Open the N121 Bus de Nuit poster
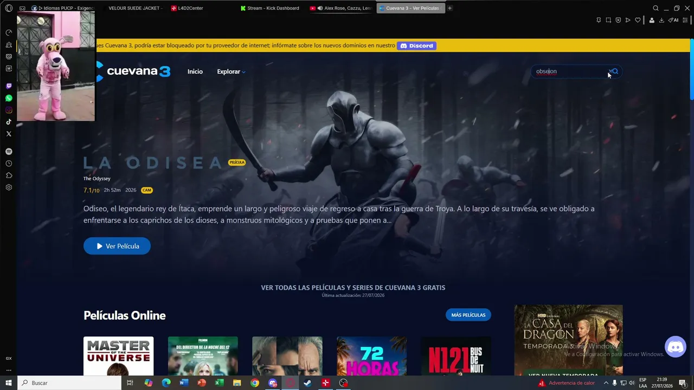This screenshot has width=694, height=390. (456, 356)
